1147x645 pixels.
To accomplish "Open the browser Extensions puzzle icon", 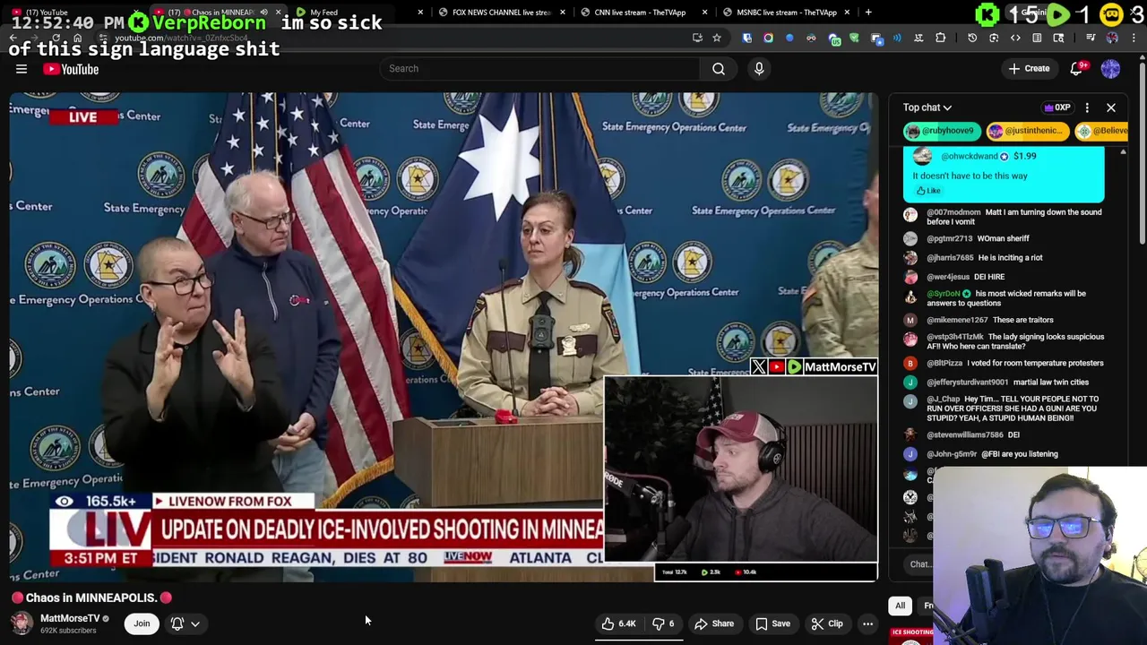I will pos(940,38).
